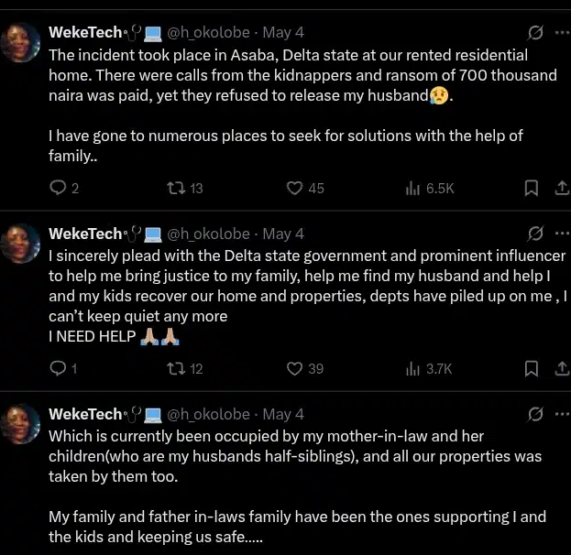View analytics of the 6.5K views tweet
Screen dimensions: 571x555
pyautogui.click(x=412, y=188)
